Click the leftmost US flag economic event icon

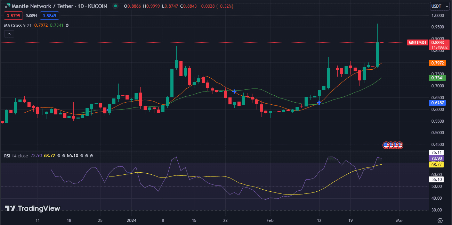(x=386, y=145)
